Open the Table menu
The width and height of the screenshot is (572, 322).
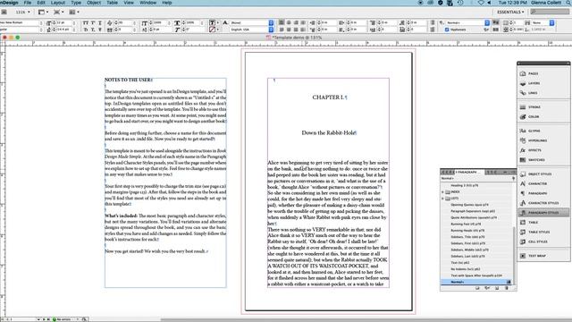112,3
